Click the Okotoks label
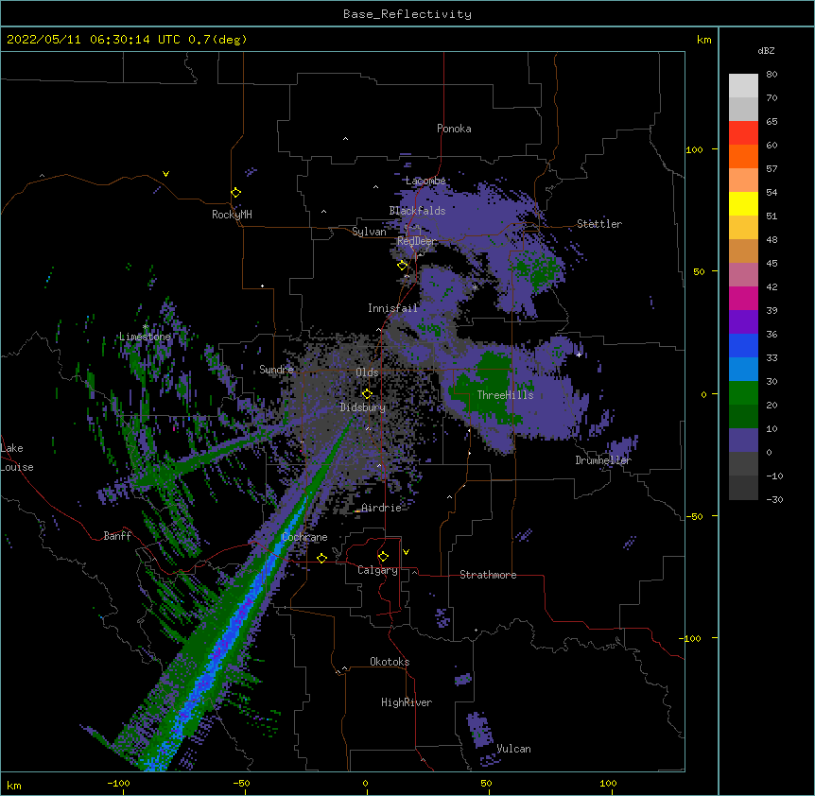This screenshot has height=796, width=815. tap(390, 662)
